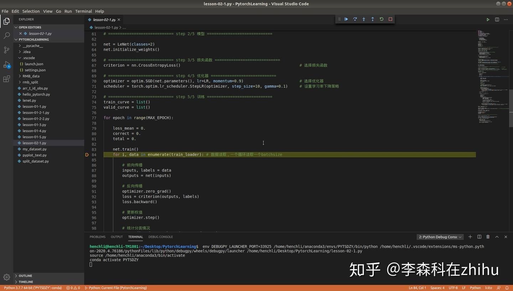Screen dimensions: 513x291
Task: Open the Run and Debug sidebar icon
Action: tap(6, 65)
